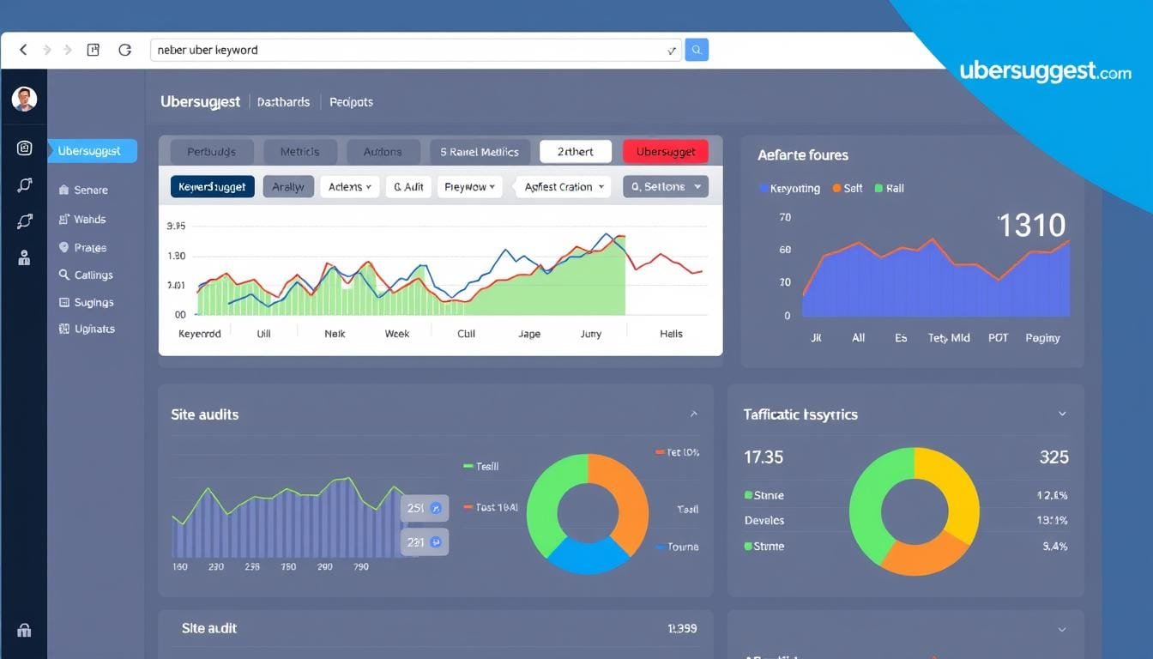This screenshot has width=1153, height=659.
Task: Toggle the Keyotting legend series
Action: point(789,188)
